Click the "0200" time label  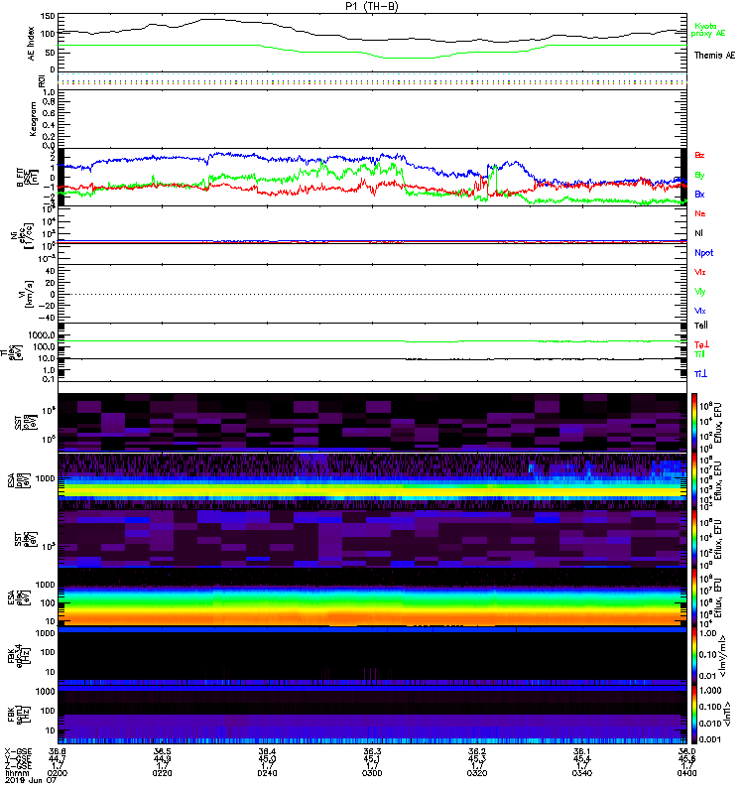pyautogui.click(x=58, y=773)
